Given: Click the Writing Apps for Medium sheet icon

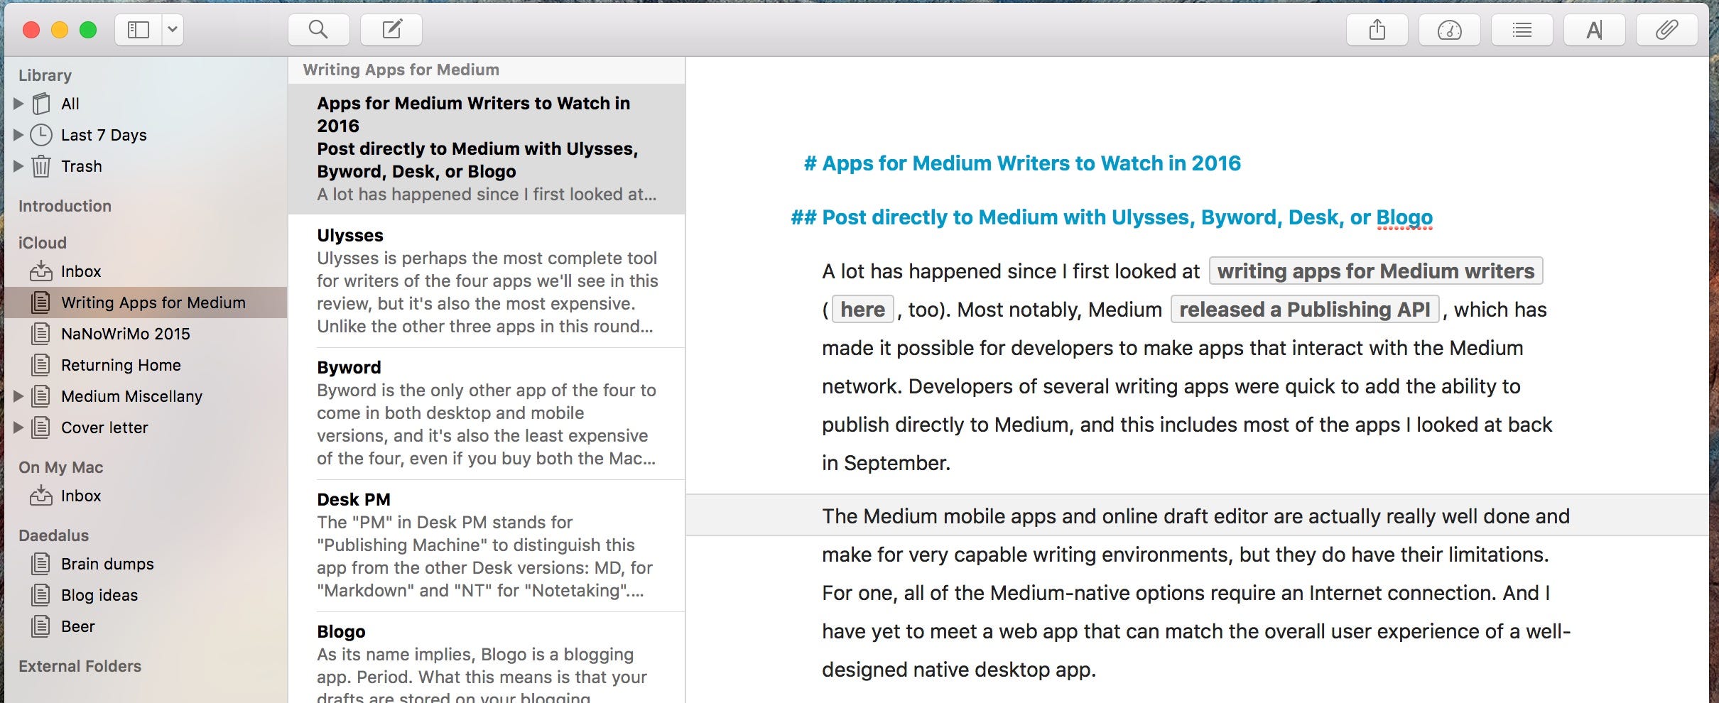Looking at the screenshot, I should [x=41, y=303].
